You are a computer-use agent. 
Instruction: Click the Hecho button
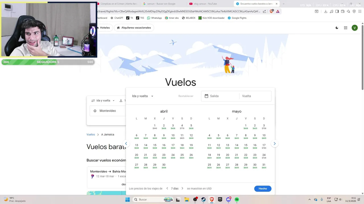click(263, 188)
